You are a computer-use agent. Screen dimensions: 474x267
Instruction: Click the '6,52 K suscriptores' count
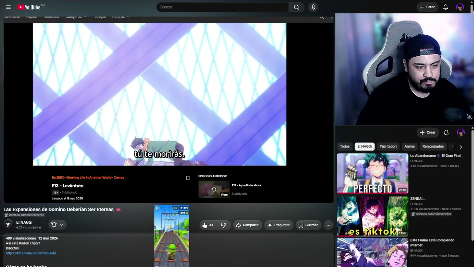tap(29, 227)
